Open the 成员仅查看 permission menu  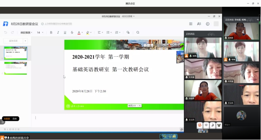[128, 16]
